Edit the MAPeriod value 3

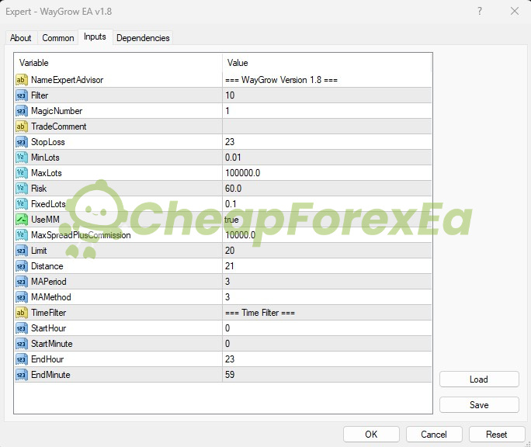coord(327,282)
